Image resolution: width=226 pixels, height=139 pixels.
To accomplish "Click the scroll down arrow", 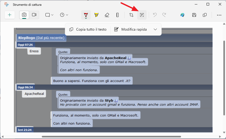I will (224, 132).
